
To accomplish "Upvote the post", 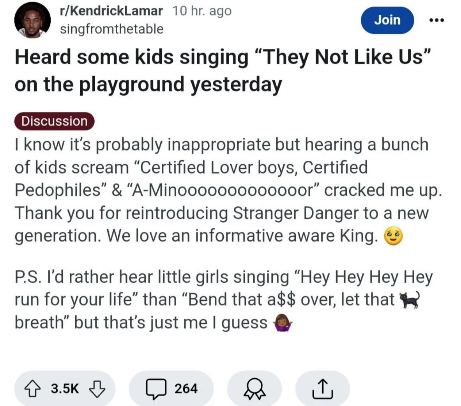I will pyautogui.click(x=33, y=388).
